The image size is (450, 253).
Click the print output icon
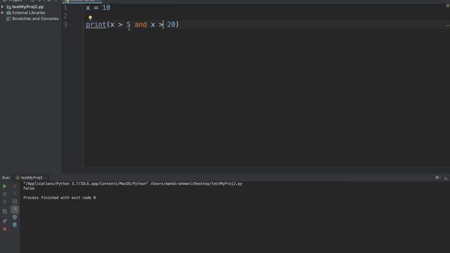pyautogui.click(x=15, y=217)
